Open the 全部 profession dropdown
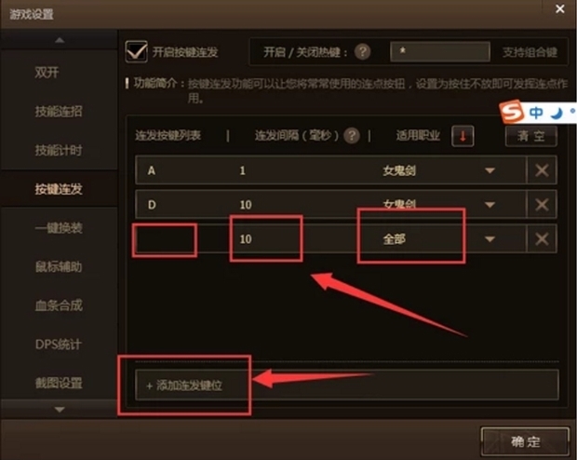577x460 pixels. tap(490, 239)
